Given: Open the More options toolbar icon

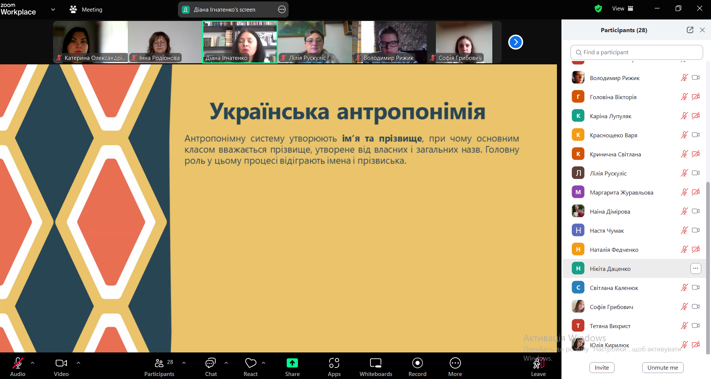Looking at the screenshot, I should click(x=455, y=363).
